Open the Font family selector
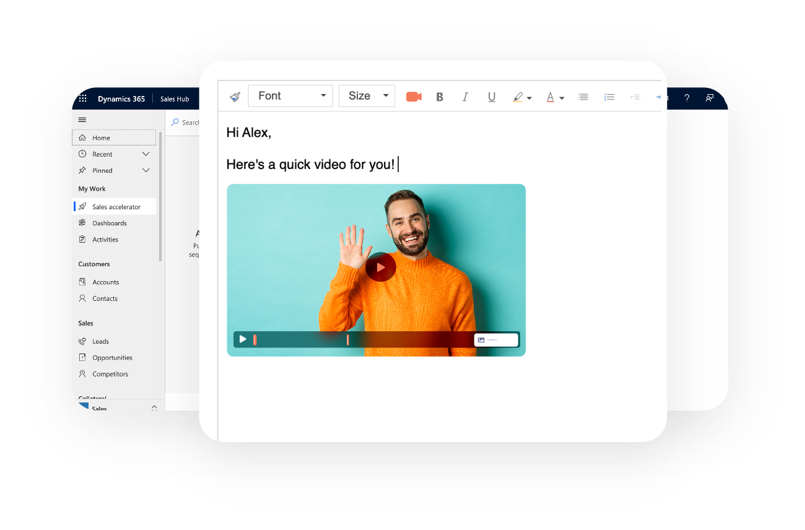This screenshot has height=530, width=805. 290,96
